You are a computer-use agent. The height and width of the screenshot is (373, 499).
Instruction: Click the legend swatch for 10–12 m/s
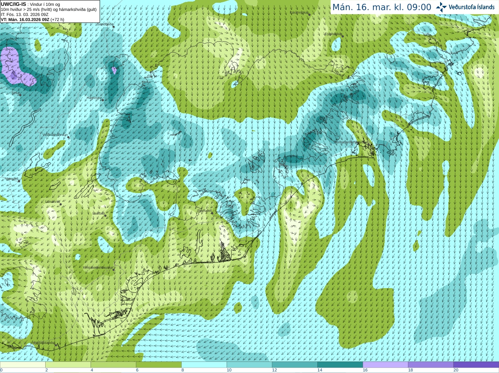click(249, 365)
